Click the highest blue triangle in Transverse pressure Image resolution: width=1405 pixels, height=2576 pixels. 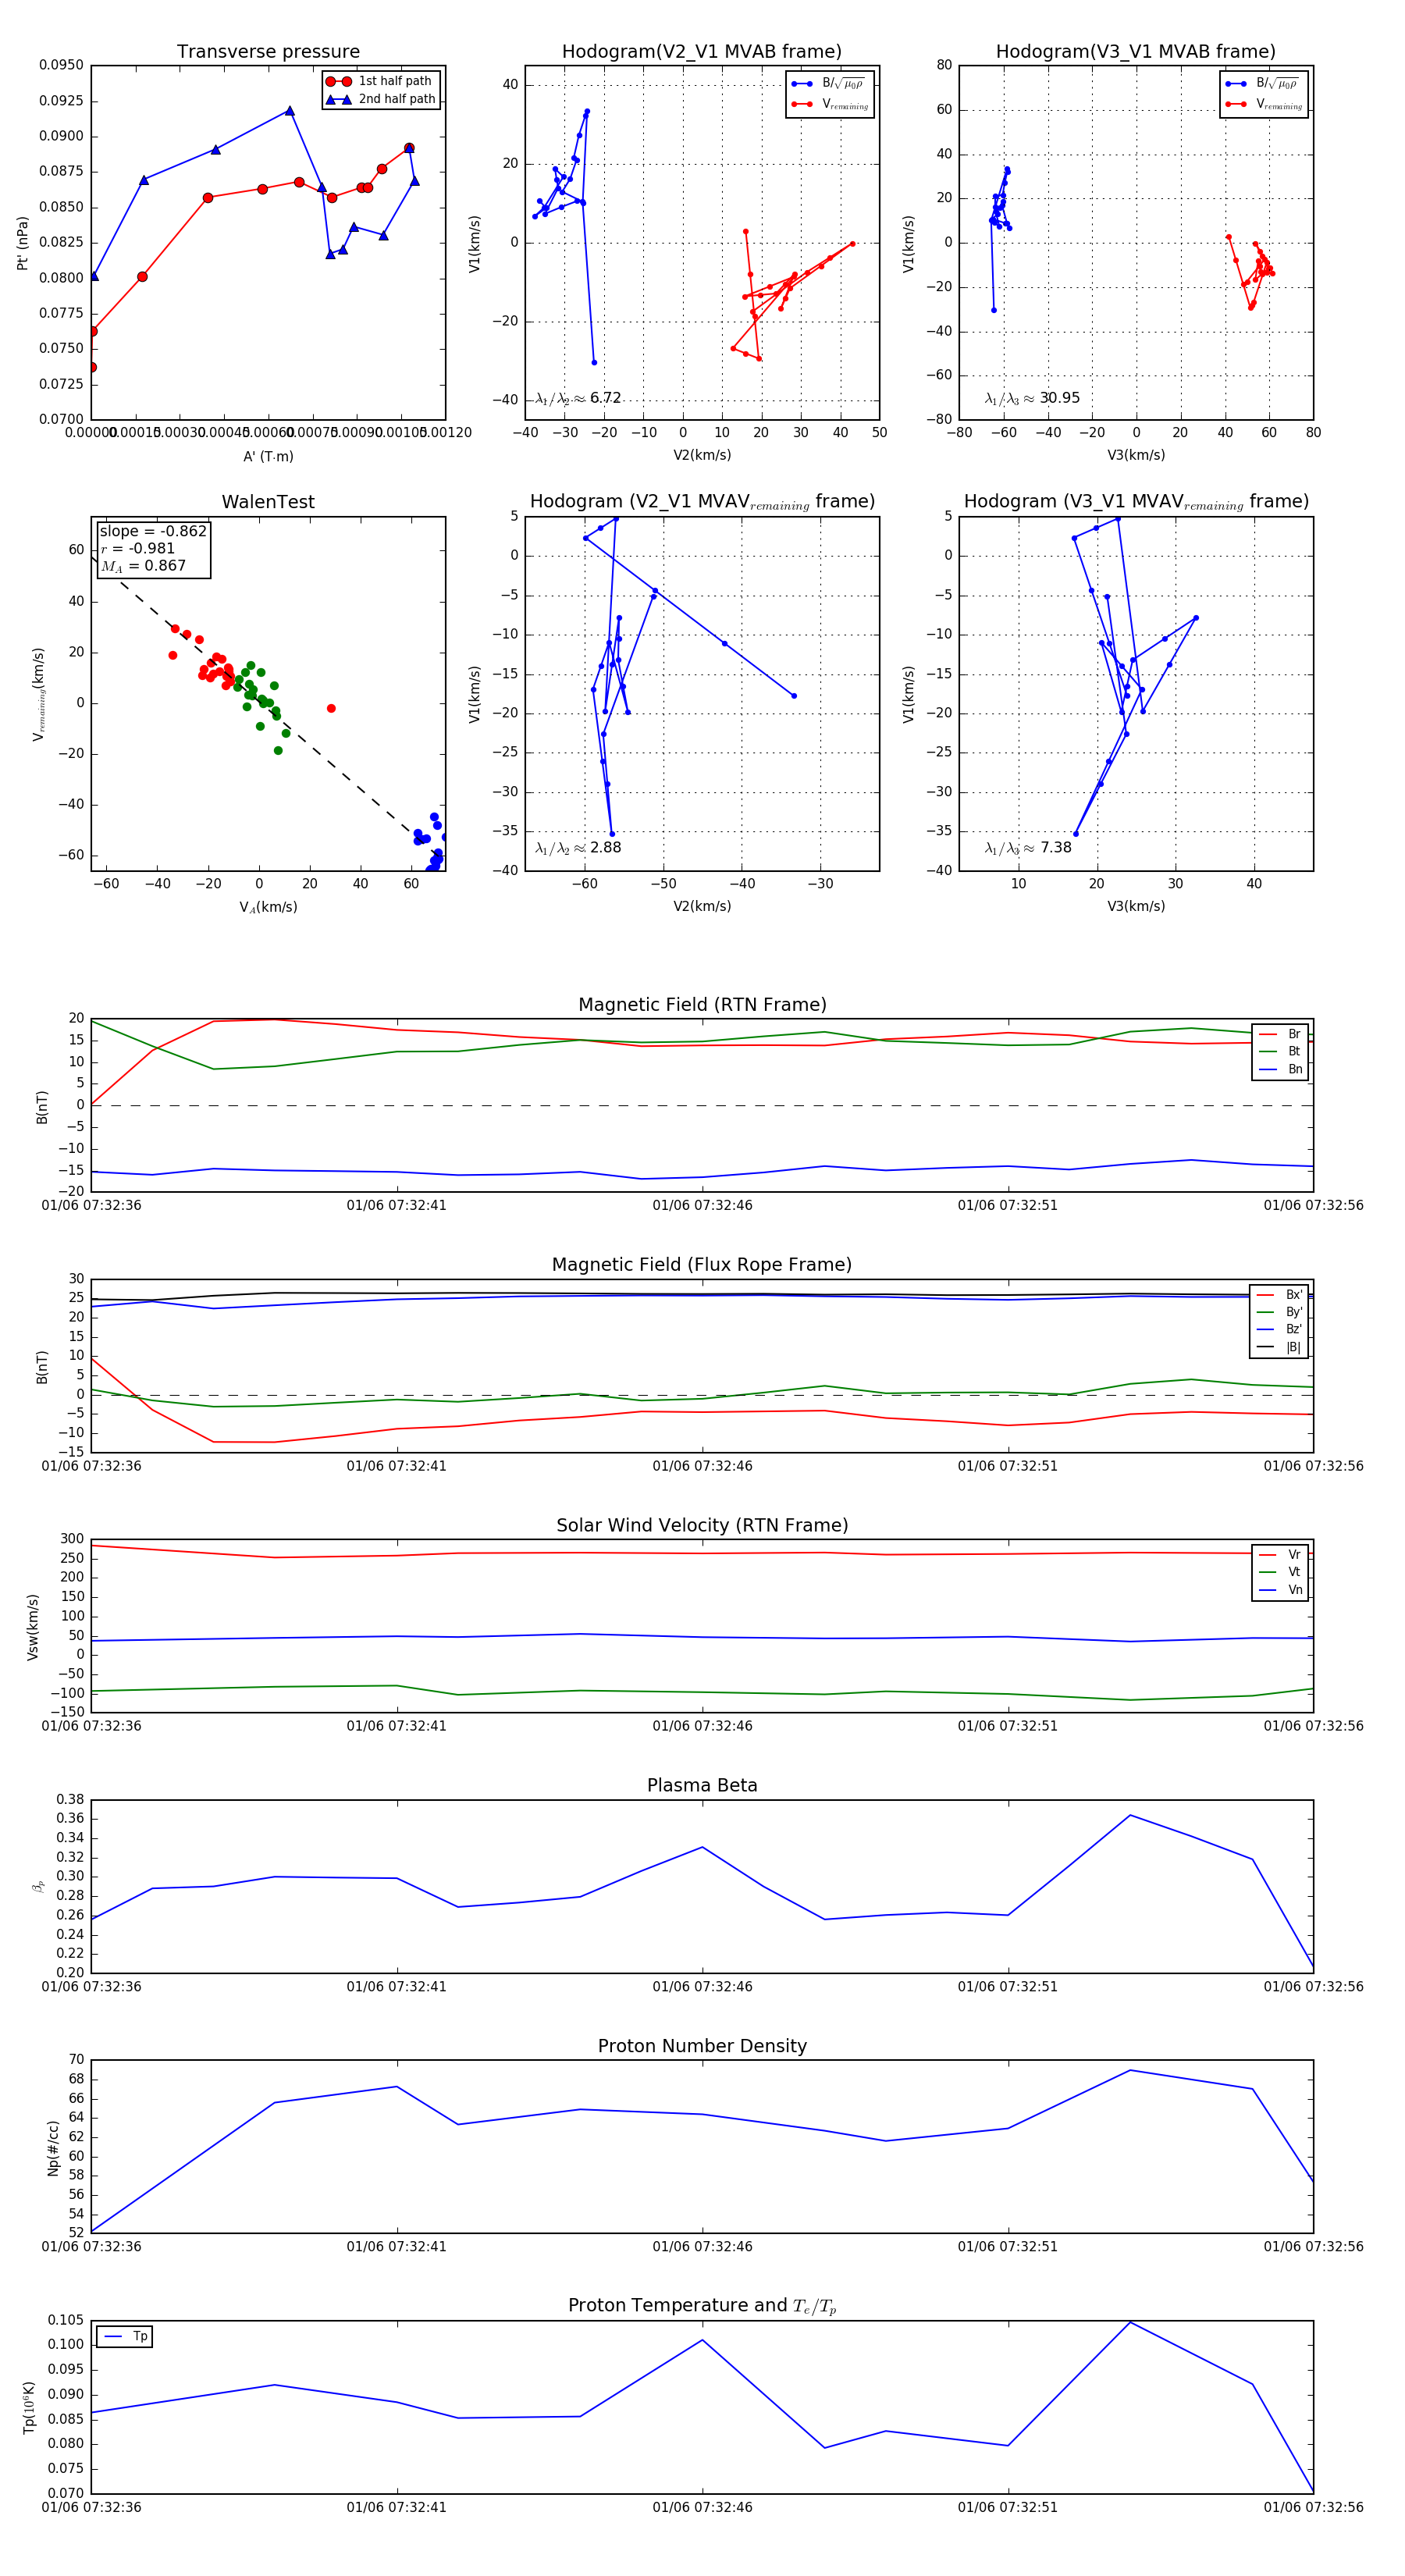coord(290,111)
